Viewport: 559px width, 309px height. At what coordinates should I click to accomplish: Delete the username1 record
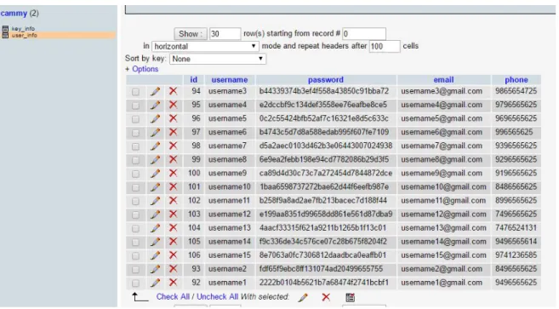tap(174, 283)
